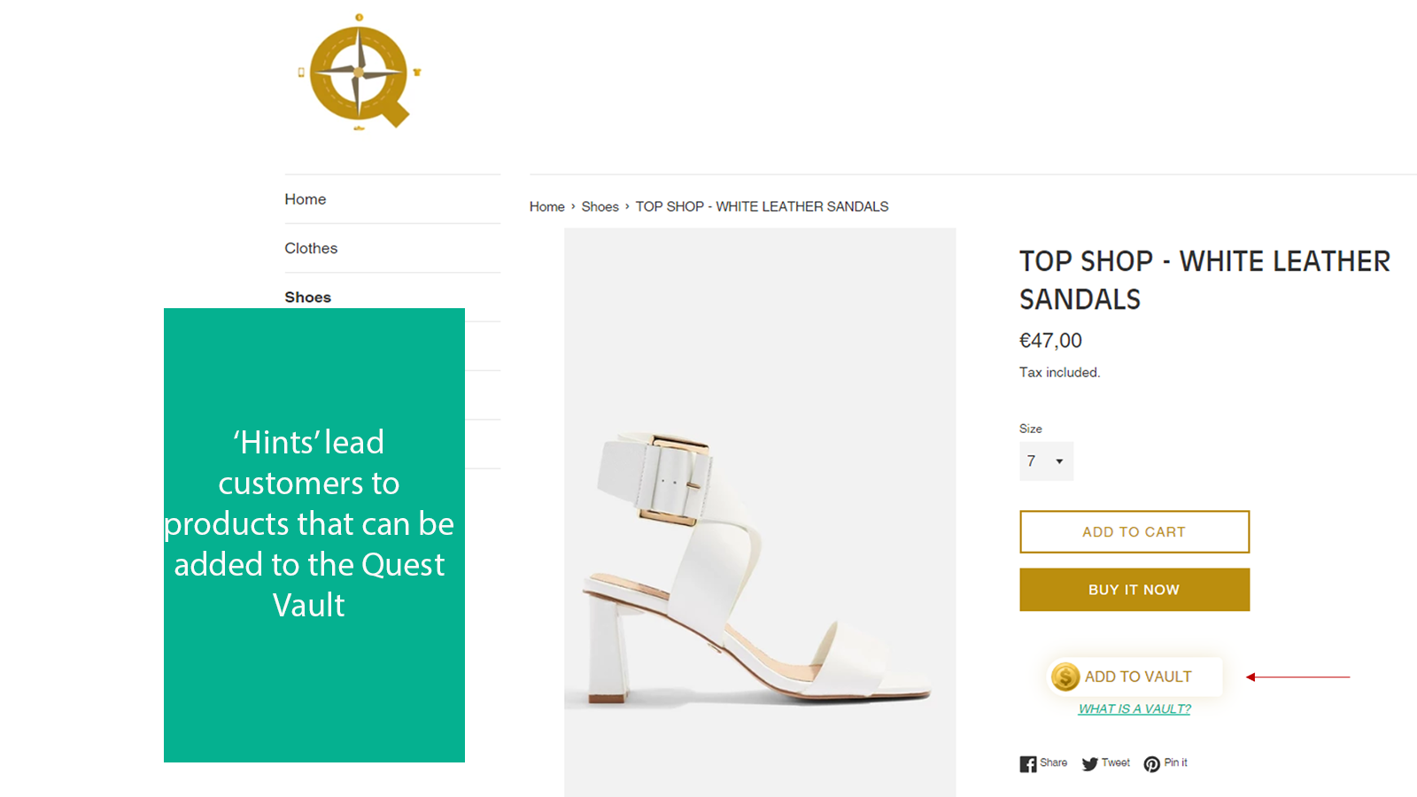Share the product via Facebook icon
The width and height of the screenshot is (1417, 797).
coord(1027,763)
